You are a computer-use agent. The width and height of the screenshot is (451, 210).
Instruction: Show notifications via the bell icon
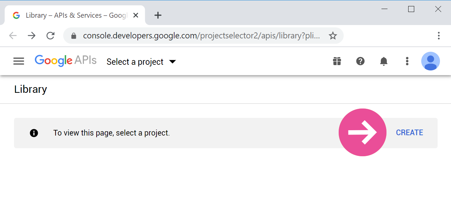(384, 61)
